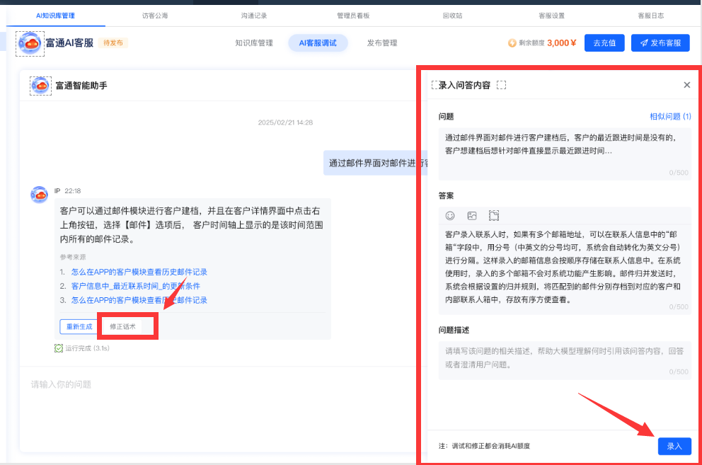This screenshot has height=465, width=702.
Task: Click the 富通AI客服 cloud logo
Action: [30, 43]
